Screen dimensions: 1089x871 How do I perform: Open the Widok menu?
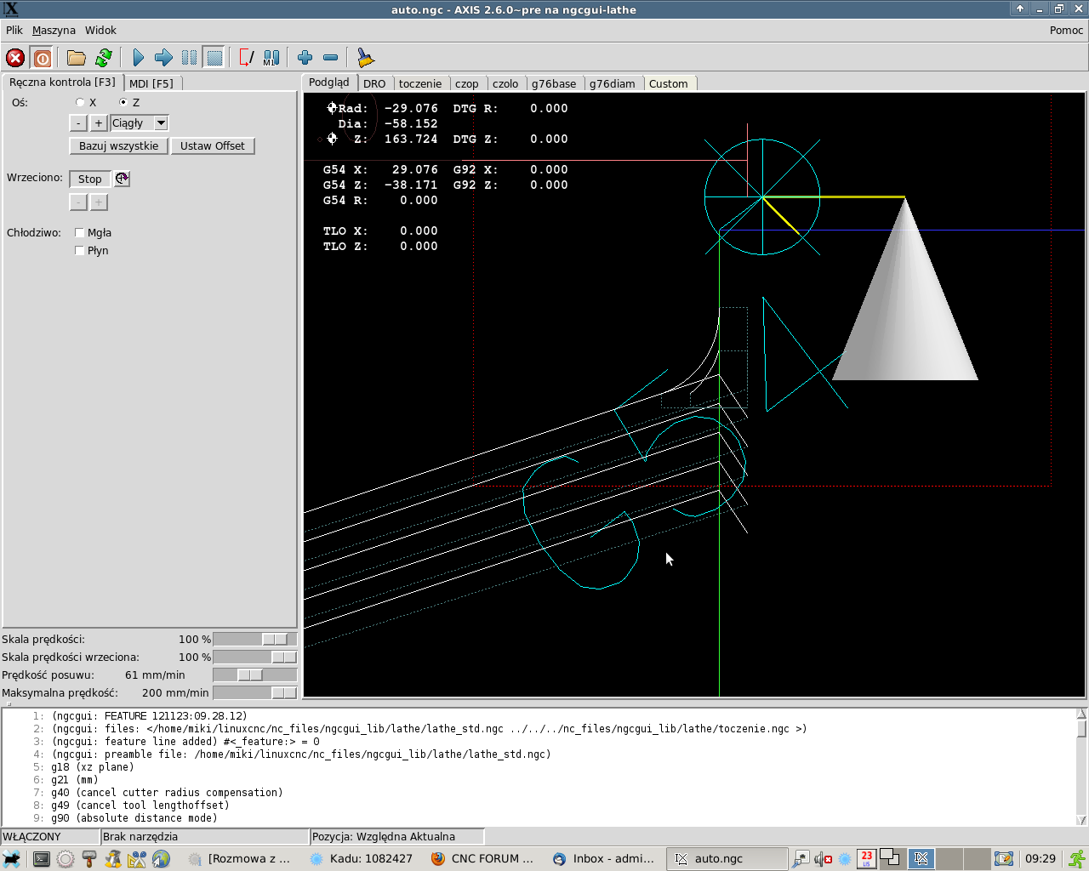100,30
